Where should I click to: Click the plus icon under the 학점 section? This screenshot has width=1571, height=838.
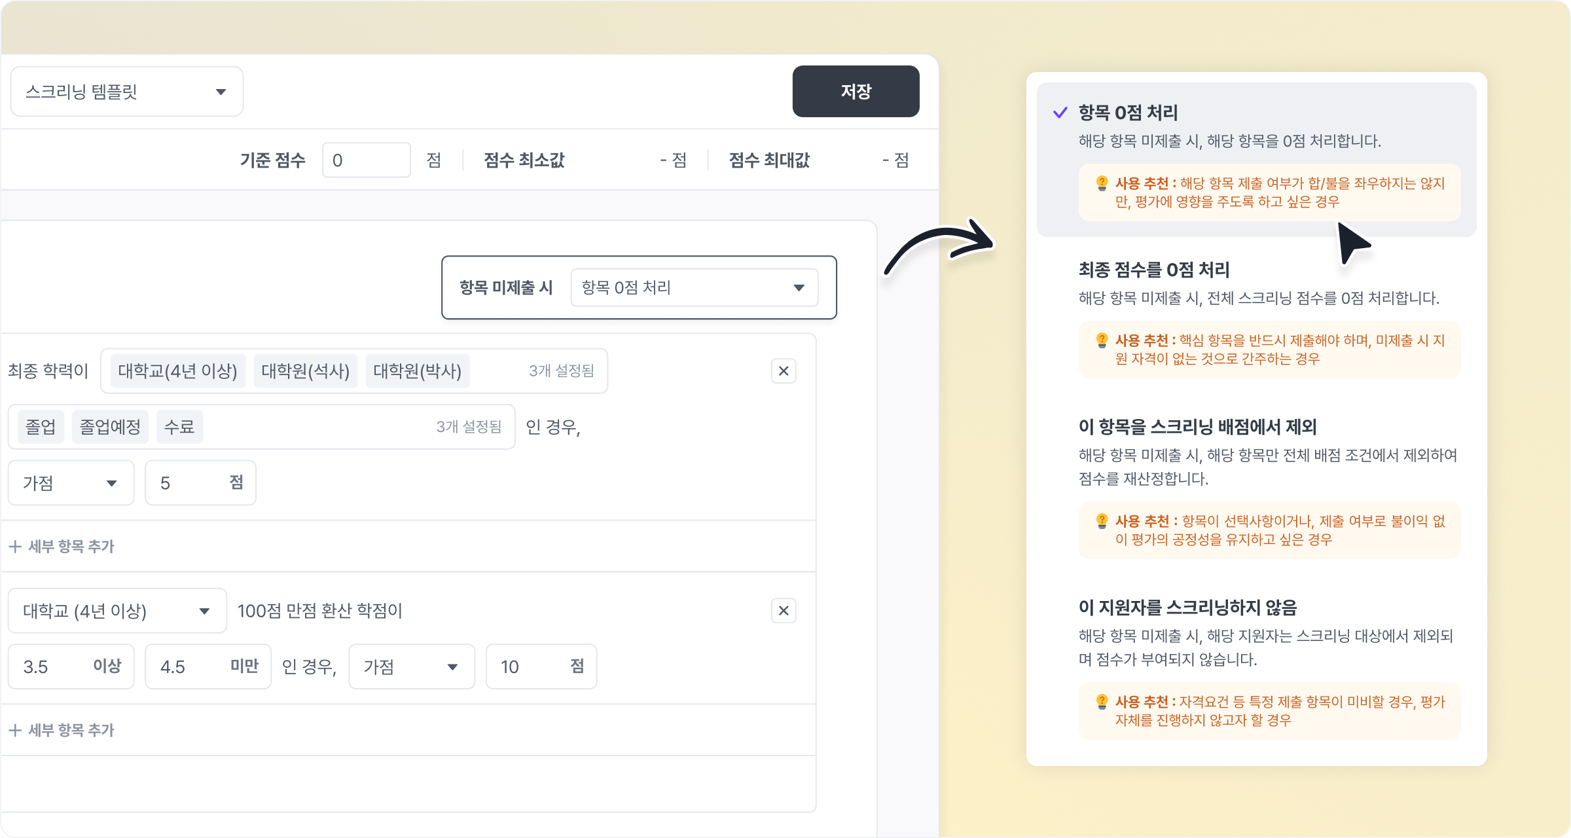pyautogui.click(x=15, y=730)
